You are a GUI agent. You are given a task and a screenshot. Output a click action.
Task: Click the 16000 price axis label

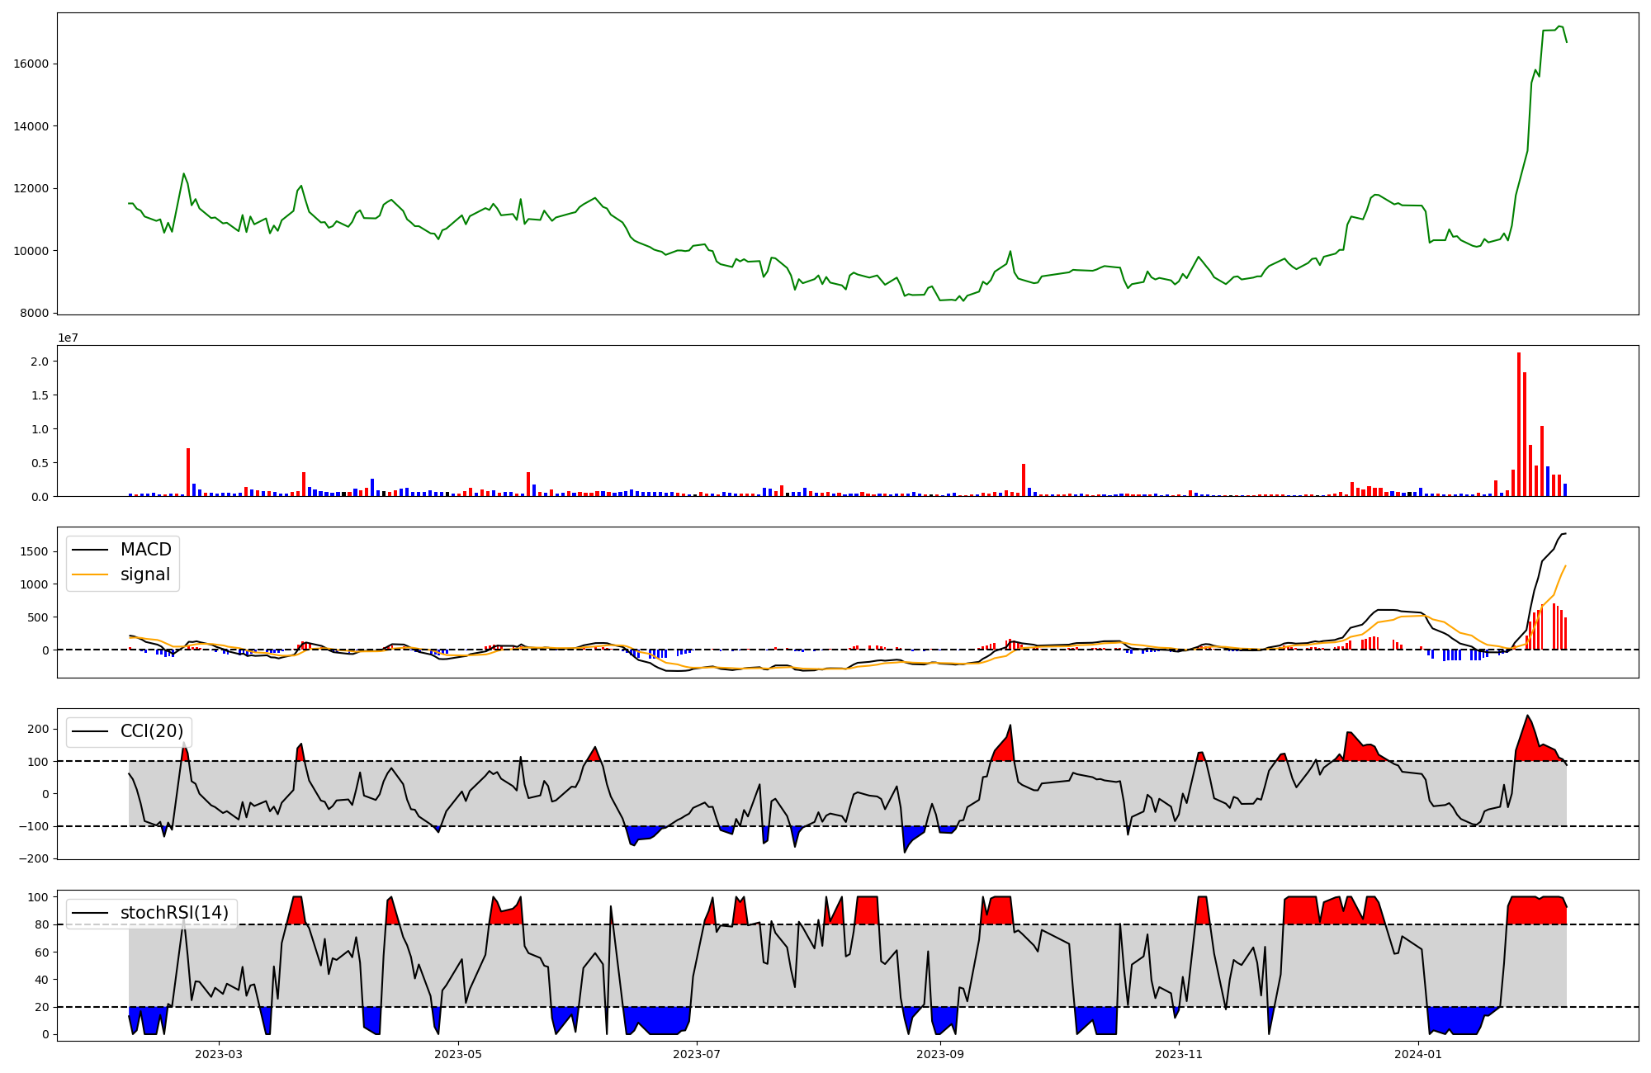(x=31, y=64)
